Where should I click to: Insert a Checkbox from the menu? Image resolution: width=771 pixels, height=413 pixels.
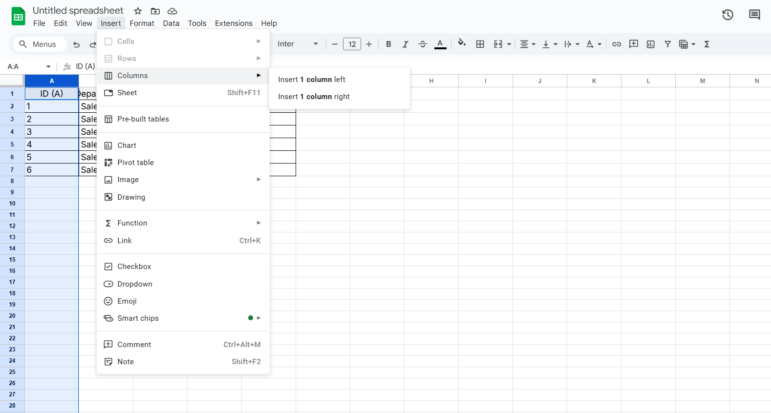pos(134,267)
